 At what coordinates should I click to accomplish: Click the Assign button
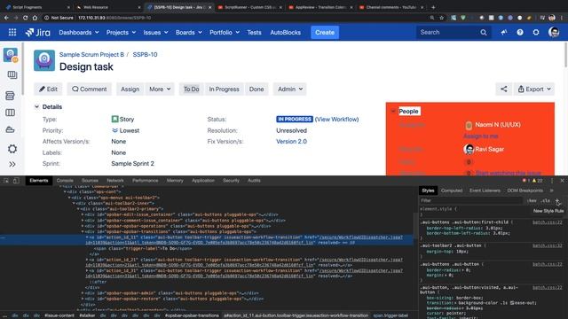point(130,89)
